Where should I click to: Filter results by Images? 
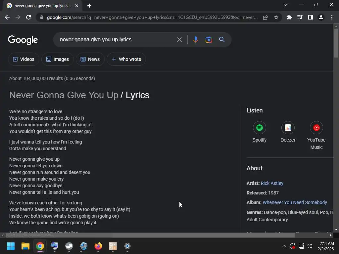pos(58,59)
